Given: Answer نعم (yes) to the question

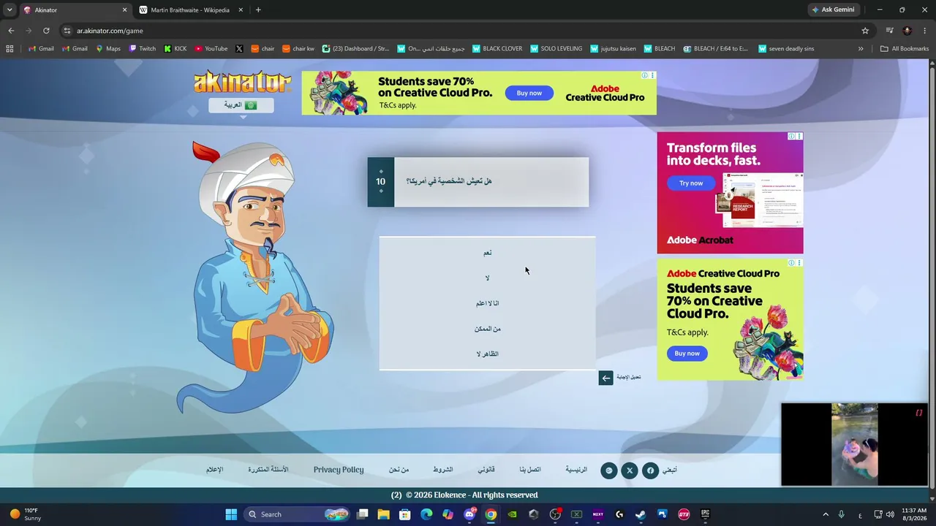Looking at the screenshot, I should coord(487,253).
